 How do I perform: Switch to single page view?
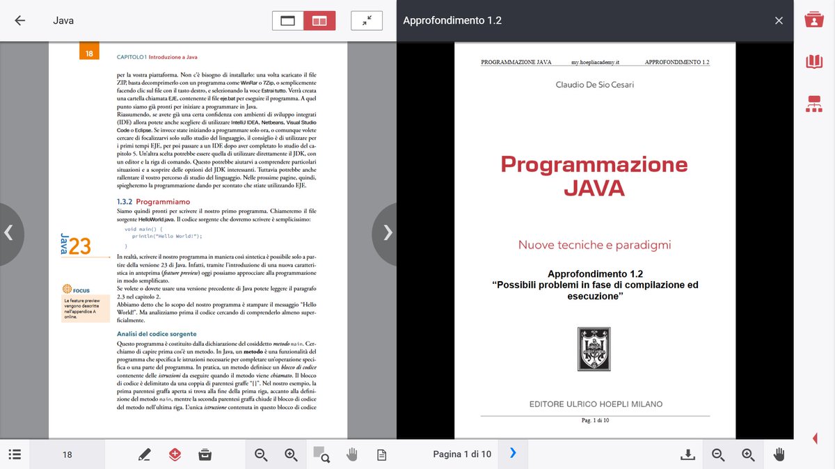point(288,21)
